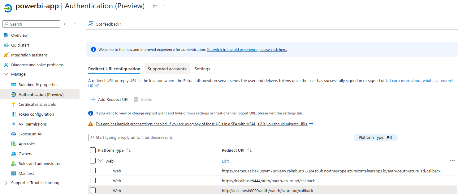Click the Branding & properties card icon
The height and width of the screenshot is (194, 458).
13,85
